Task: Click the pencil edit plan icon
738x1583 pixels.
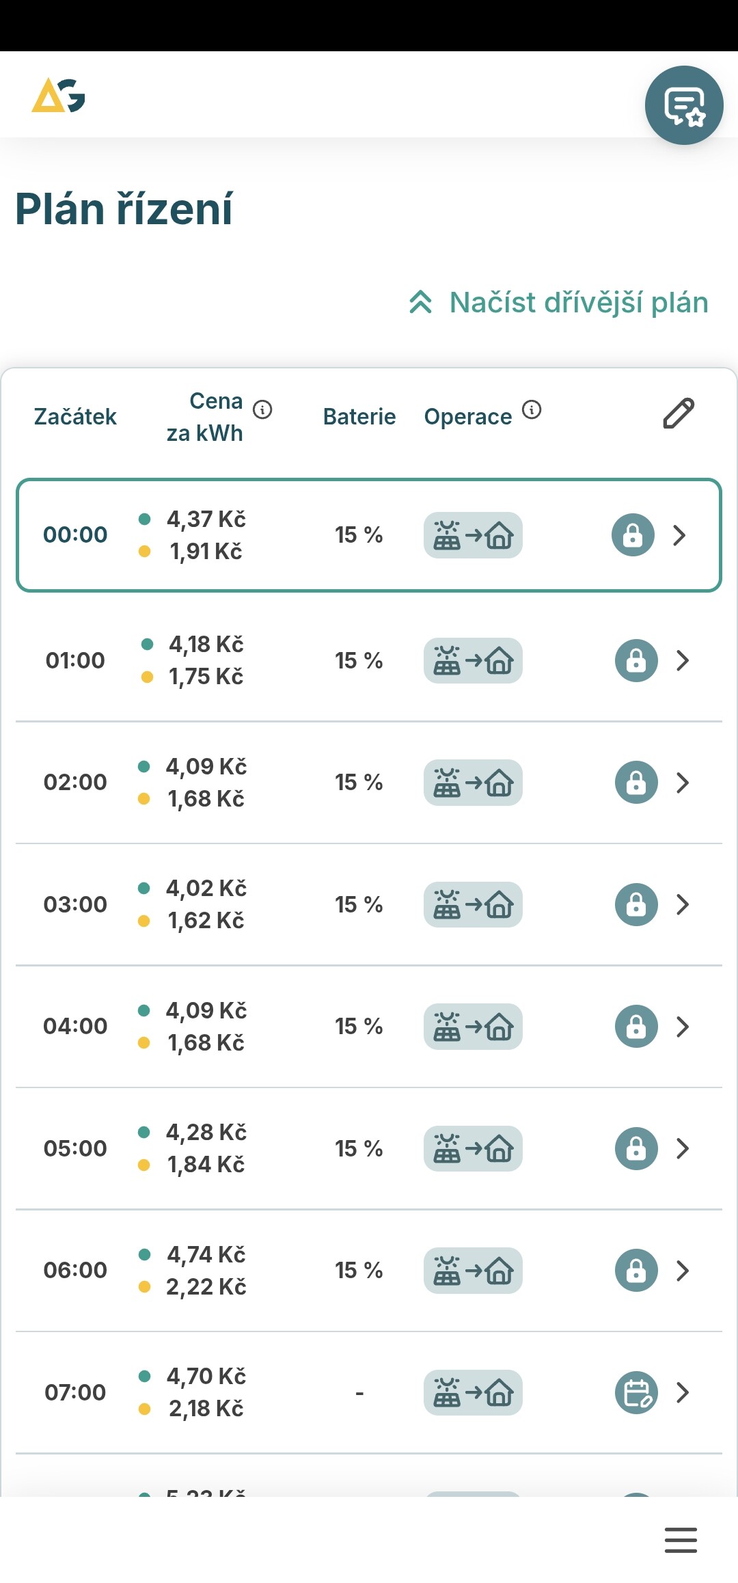Action: (x=679, y=414)
